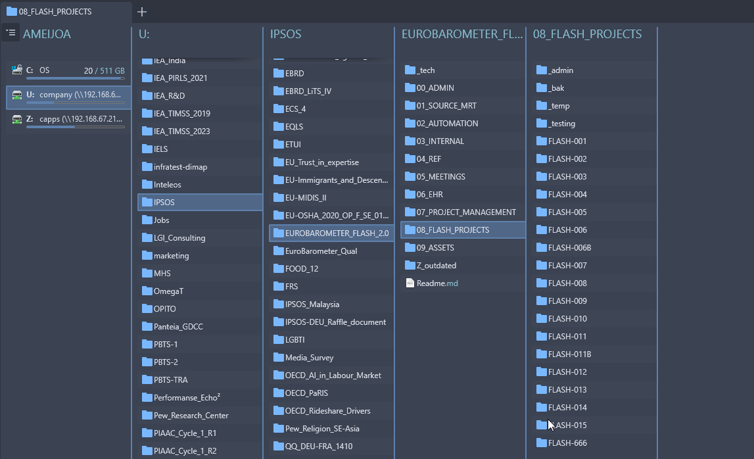Click the AMEIJOA column header
The height and width of the screenshot is (459, 754).
point(47,34)
